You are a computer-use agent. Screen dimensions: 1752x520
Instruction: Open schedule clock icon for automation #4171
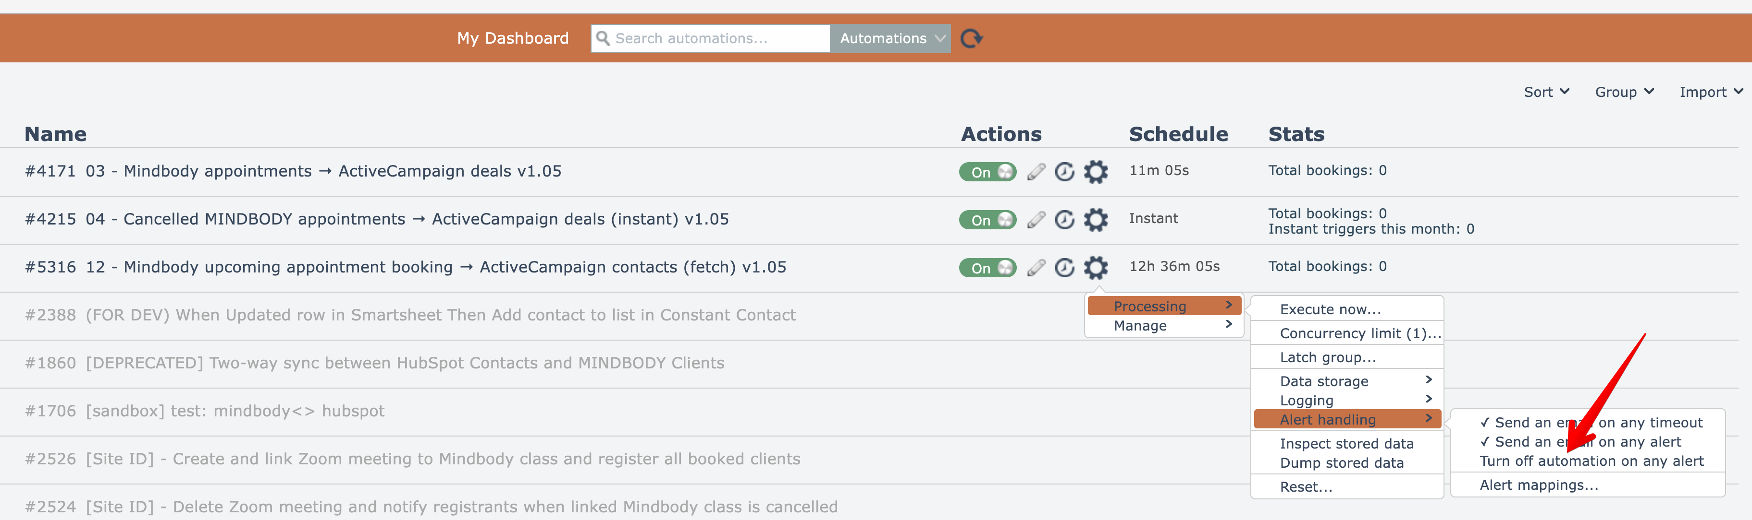click(1064, 172)
